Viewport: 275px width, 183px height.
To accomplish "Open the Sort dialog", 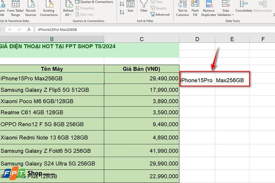I will (x=130, y=6).
